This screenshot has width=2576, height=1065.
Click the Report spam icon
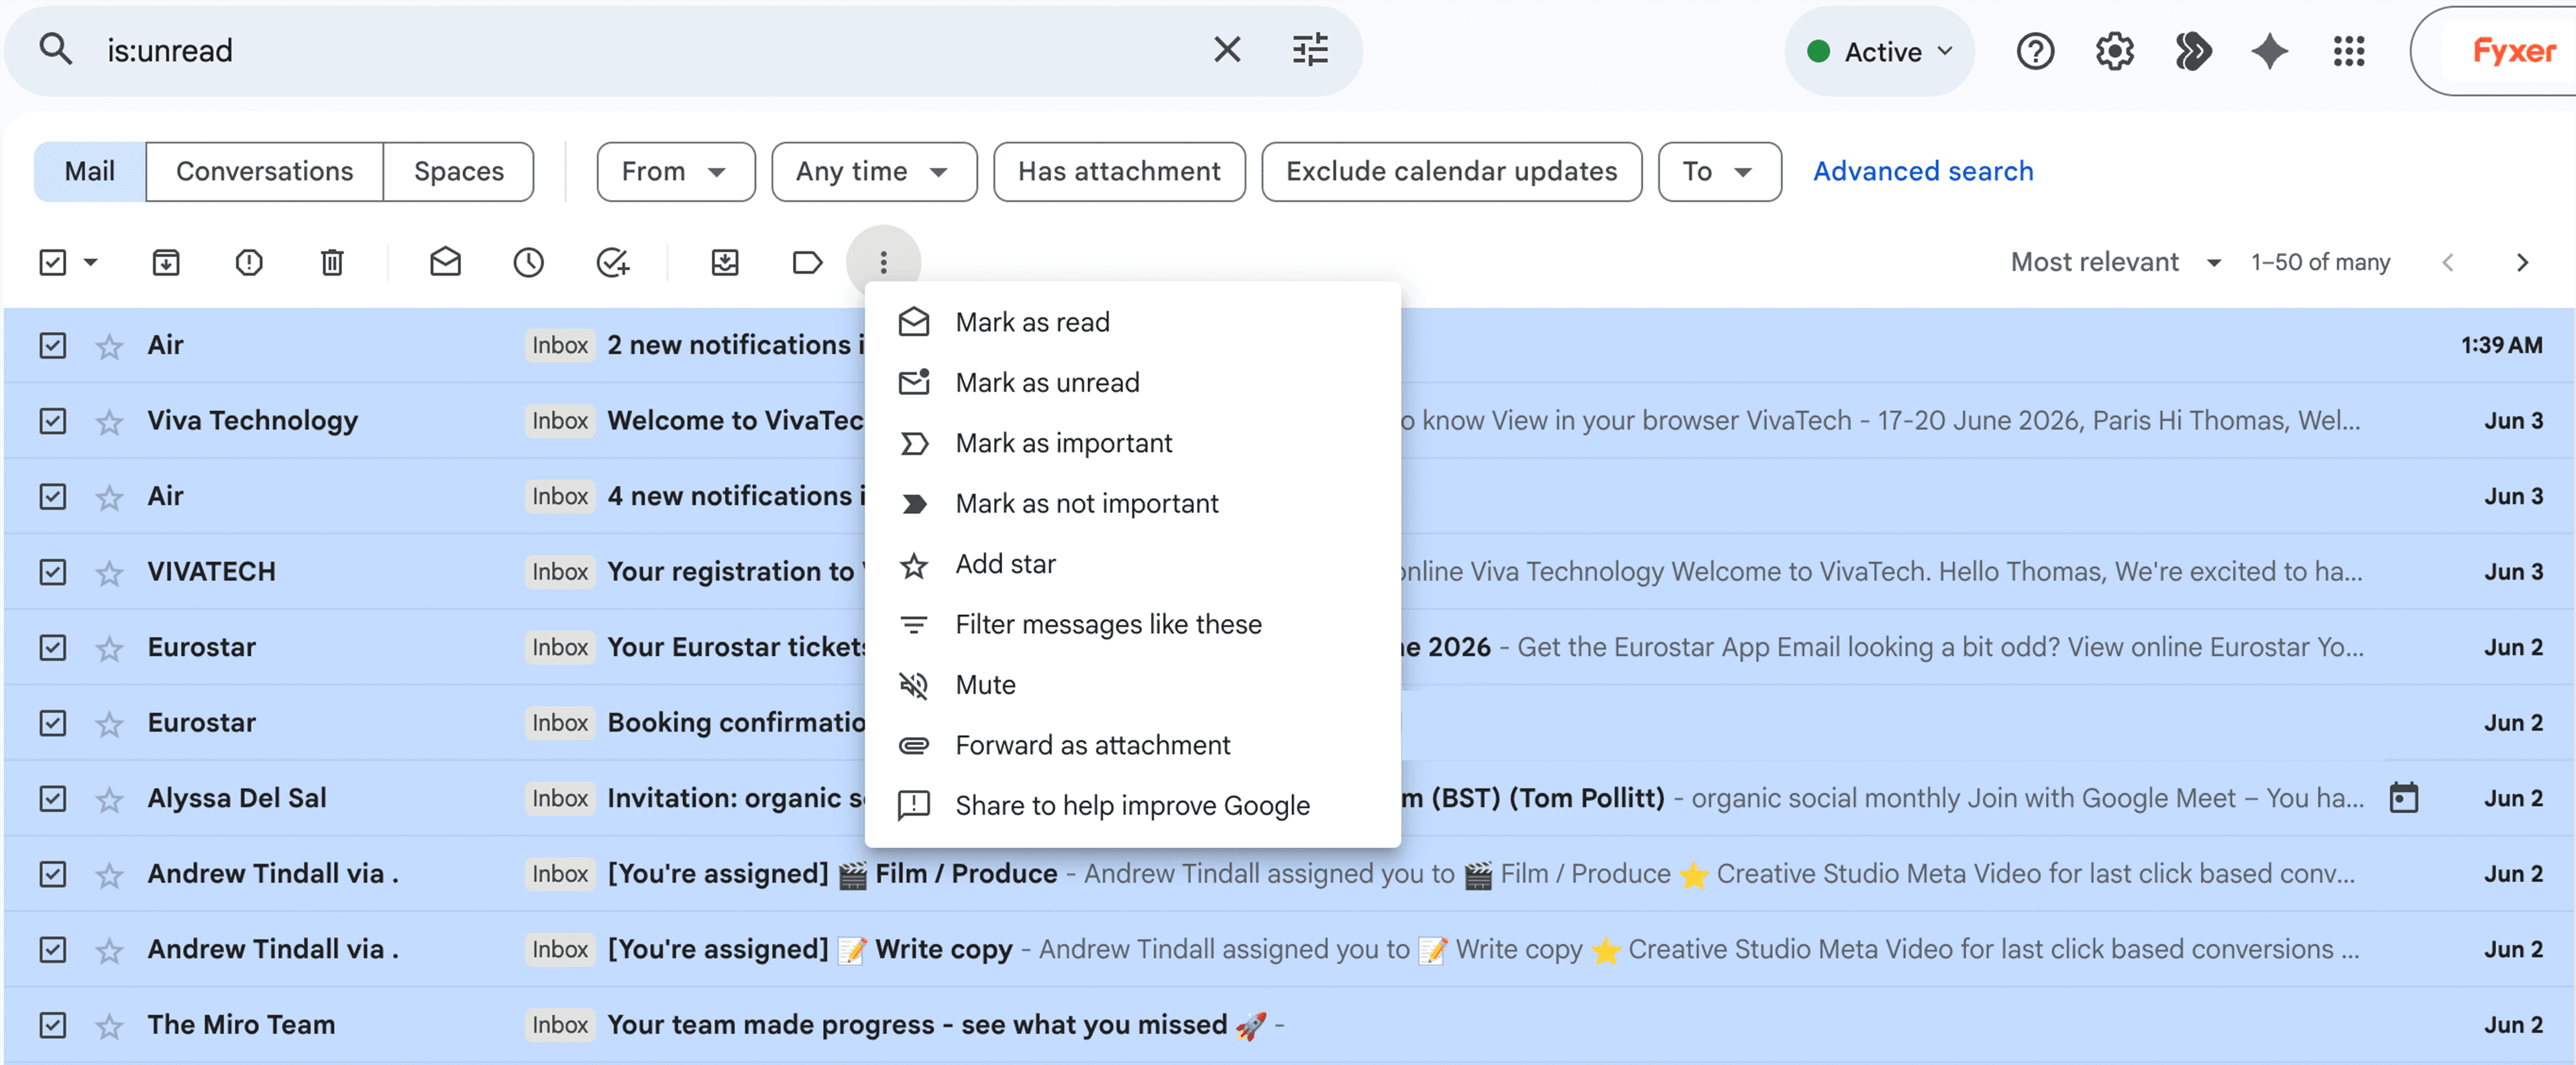(249, 262)
